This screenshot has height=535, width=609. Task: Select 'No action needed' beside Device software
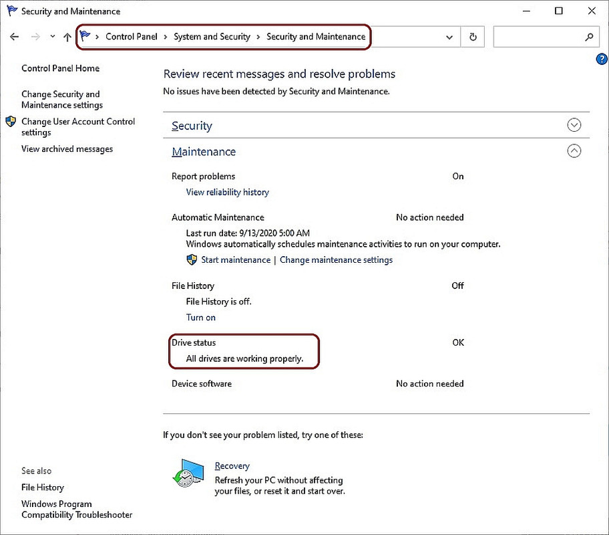[x=429, y=384]
